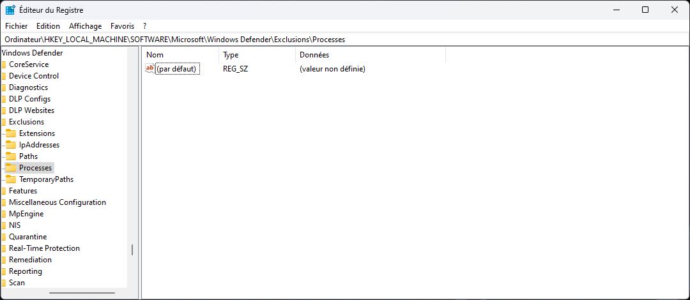Select the MpEngine key

[26, 213]
